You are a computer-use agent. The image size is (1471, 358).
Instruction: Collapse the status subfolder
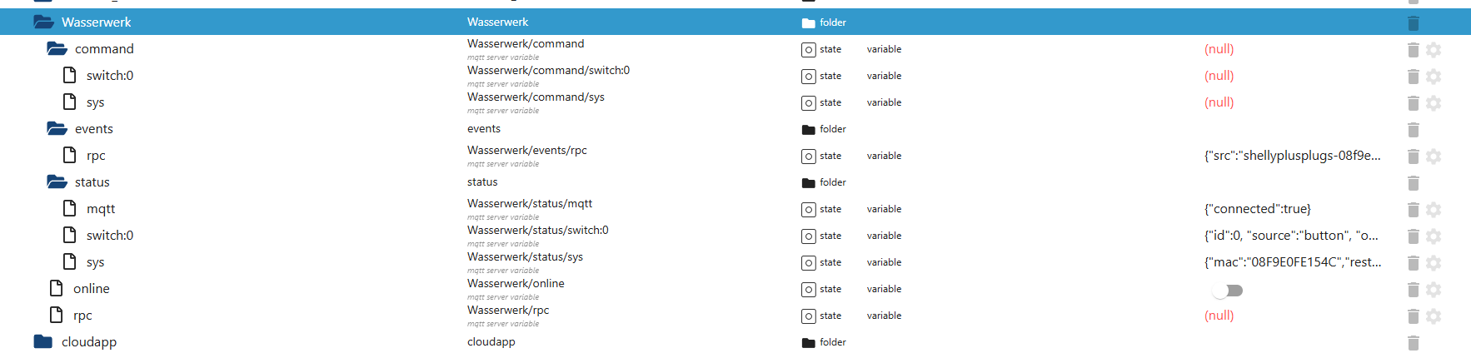coord(57,182)
